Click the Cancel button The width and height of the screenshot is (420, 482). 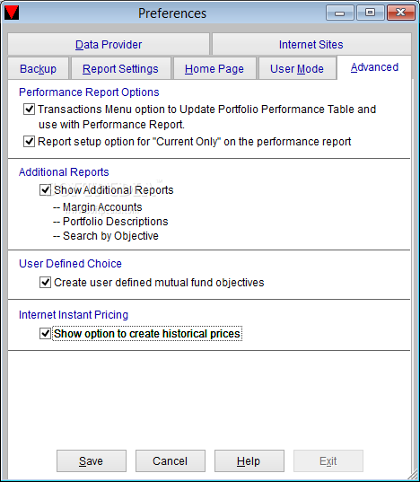click(x=171, y=460)
